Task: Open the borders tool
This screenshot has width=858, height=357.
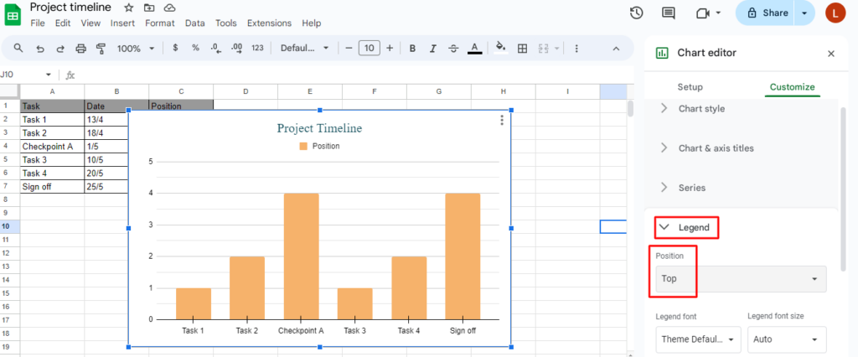Action: [x=523, y=49]
